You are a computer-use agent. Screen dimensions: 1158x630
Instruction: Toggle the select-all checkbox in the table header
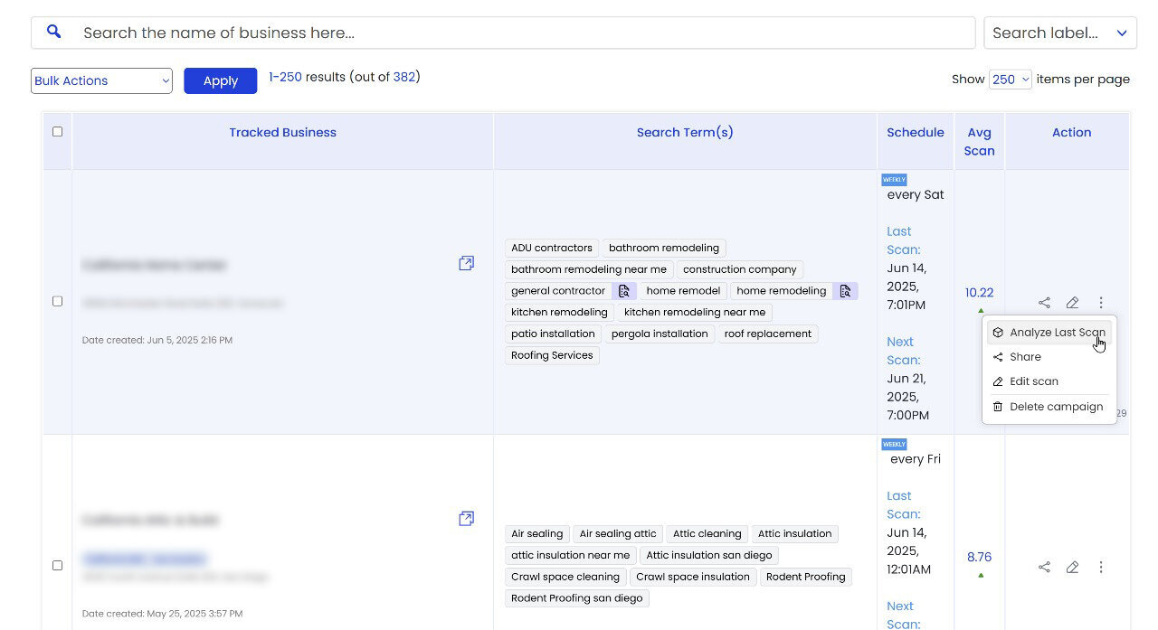click(57, 131)
